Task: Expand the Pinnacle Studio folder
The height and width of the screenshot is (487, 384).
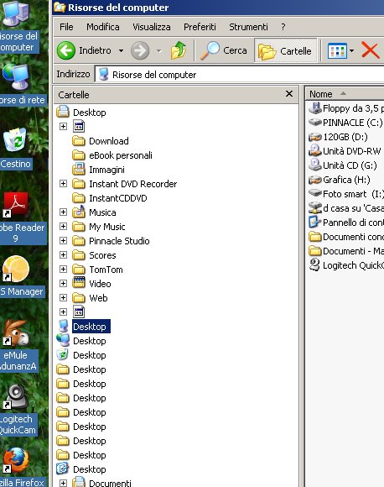Action: pyautogui.click(x=63, y=241)
